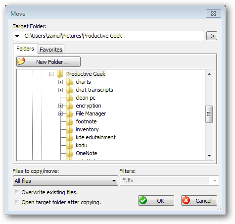The image size is (235, 224).
Task: Select the kodu folder label
Action: tap(82, 145)
